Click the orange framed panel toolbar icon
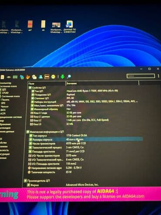This screenshot has height=215, width=161. point(47,77)
